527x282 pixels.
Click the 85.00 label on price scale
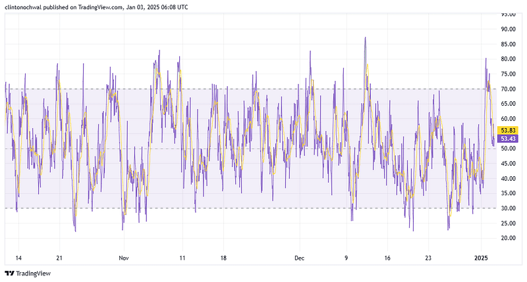coord(508,44)
